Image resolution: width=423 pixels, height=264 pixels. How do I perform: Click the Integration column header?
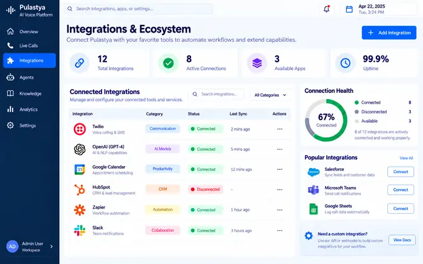[x=82, y=114]
